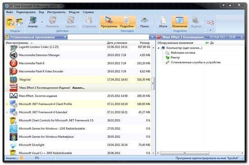The width and height of the screenshot is (249, 165).
Task: Click Macromedia Flash 8 Video Encoder icon
Action: (x=14, y=71)
